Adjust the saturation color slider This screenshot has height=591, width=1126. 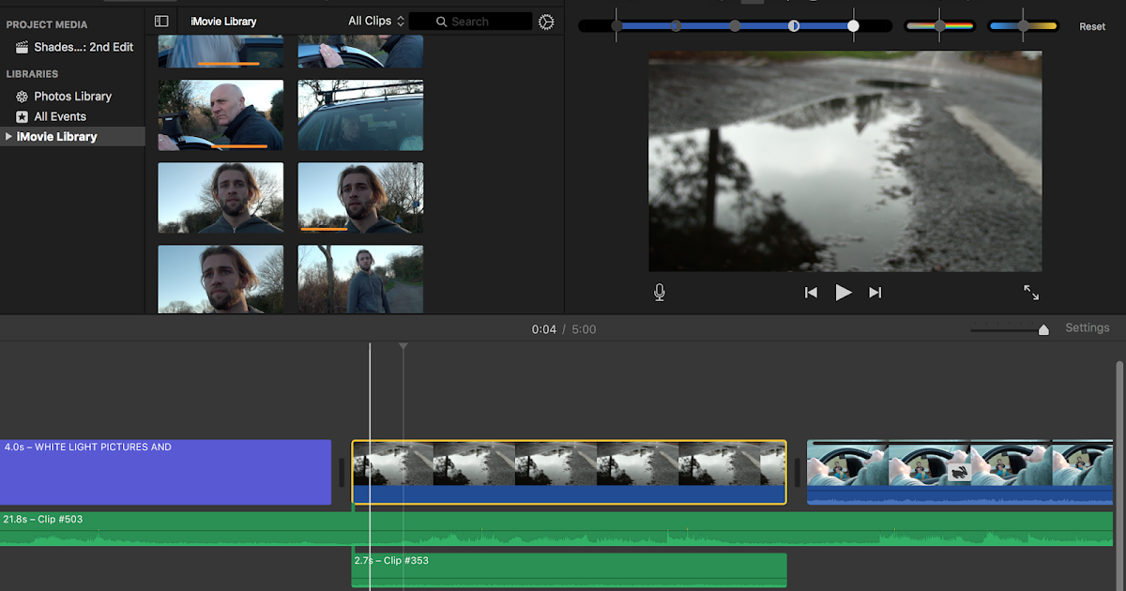tap(939, 26)
